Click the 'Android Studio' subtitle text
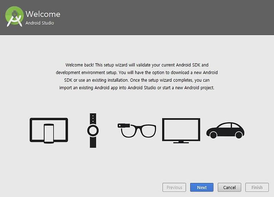274x197 pixels. [40, 23]
